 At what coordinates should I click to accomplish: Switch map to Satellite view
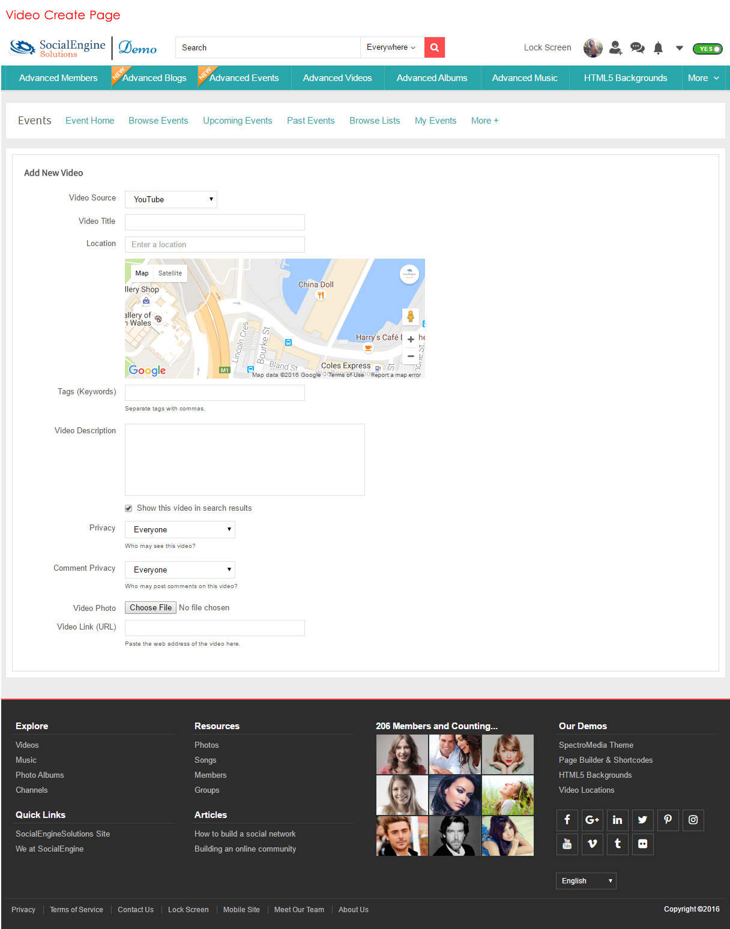(x=170, y=273)
